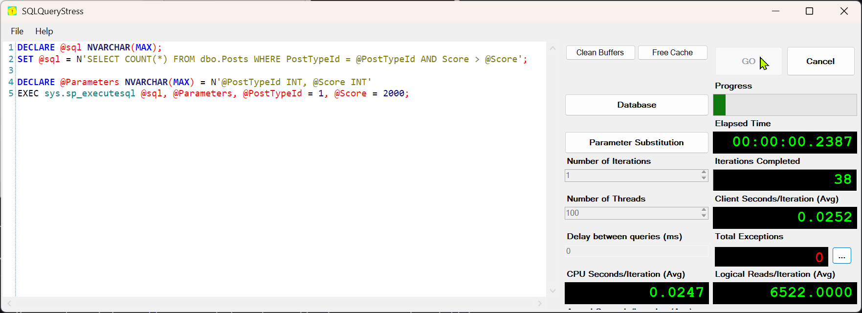This screenshot has width=862, height=313.
Task: Click the Number of Iterations input field
Action: 632,176
